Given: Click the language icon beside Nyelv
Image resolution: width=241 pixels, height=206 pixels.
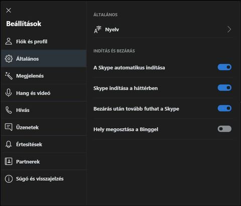Looking at the screenshot, I should click(97, 30).
